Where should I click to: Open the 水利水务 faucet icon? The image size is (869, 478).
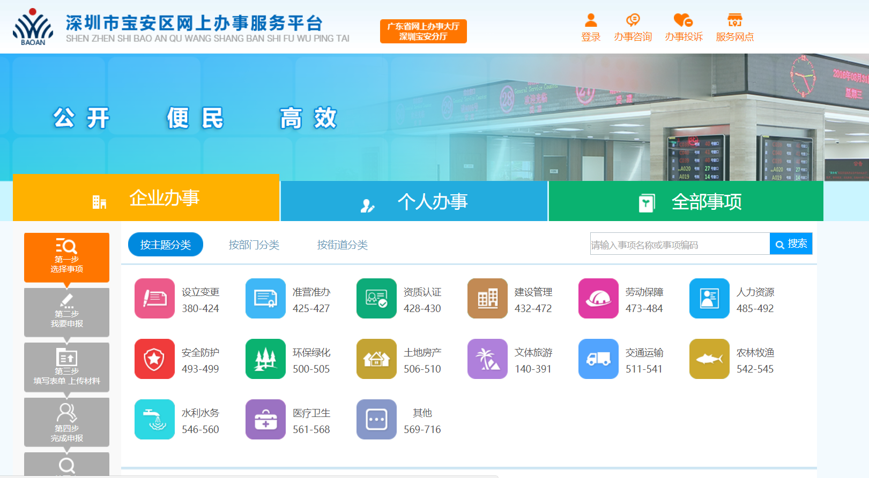pyautogui.click(x=154, y=419)
